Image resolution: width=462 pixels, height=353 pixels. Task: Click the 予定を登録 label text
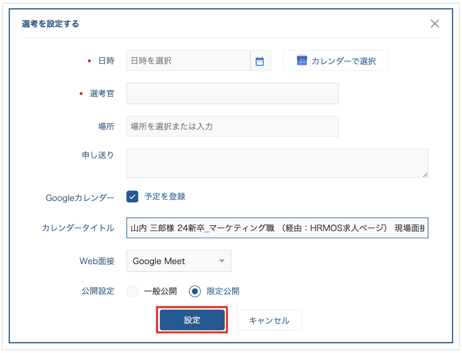165,197
